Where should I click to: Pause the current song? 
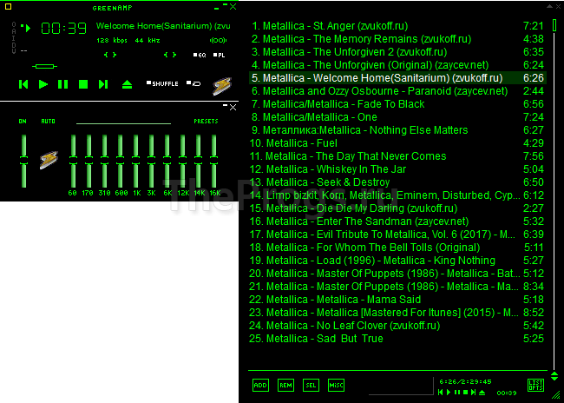click(63, 84)
